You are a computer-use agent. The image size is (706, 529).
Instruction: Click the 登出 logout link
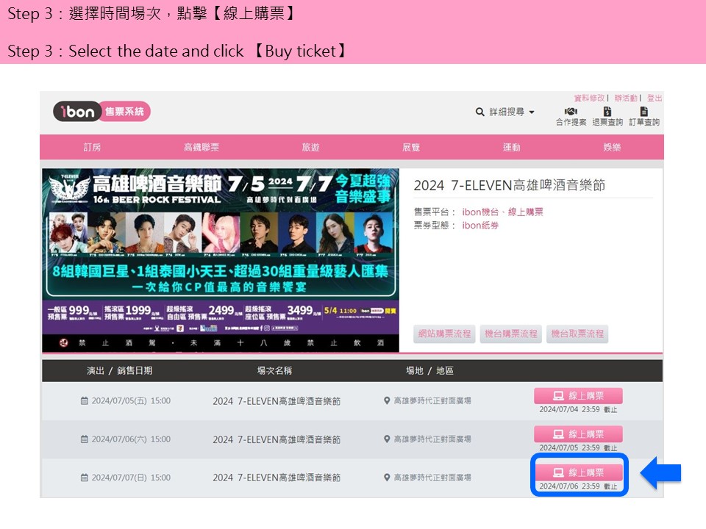click(x=655, y=98)
